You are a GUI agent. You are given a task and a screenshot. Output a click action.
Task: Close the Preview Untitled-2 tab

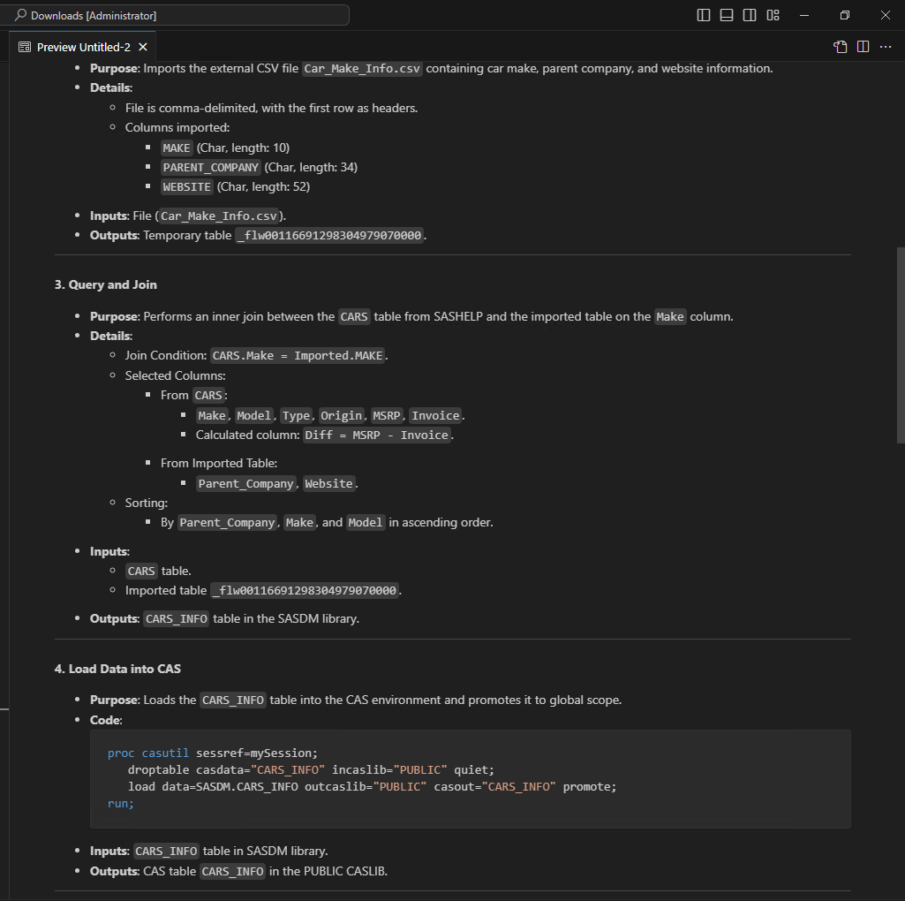[142, 46]
